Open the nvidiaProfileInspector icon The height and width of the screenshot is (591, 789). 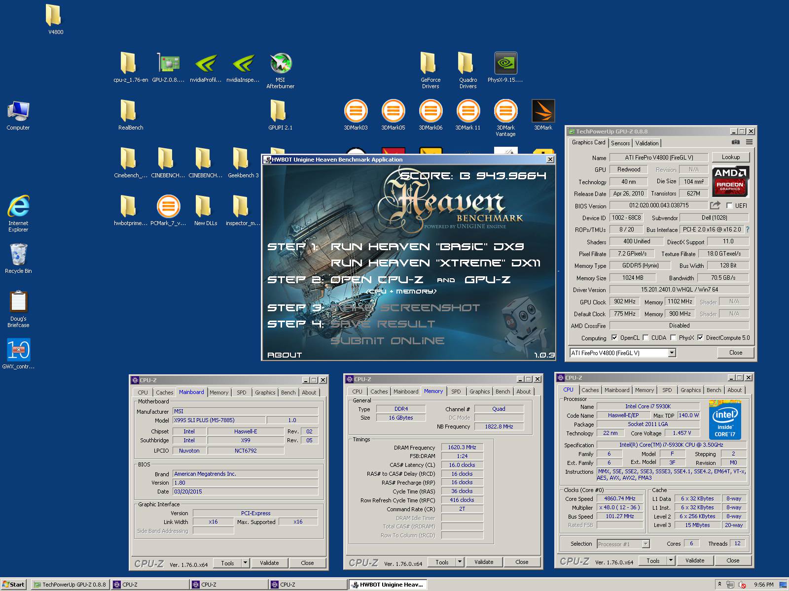(206, 67)
